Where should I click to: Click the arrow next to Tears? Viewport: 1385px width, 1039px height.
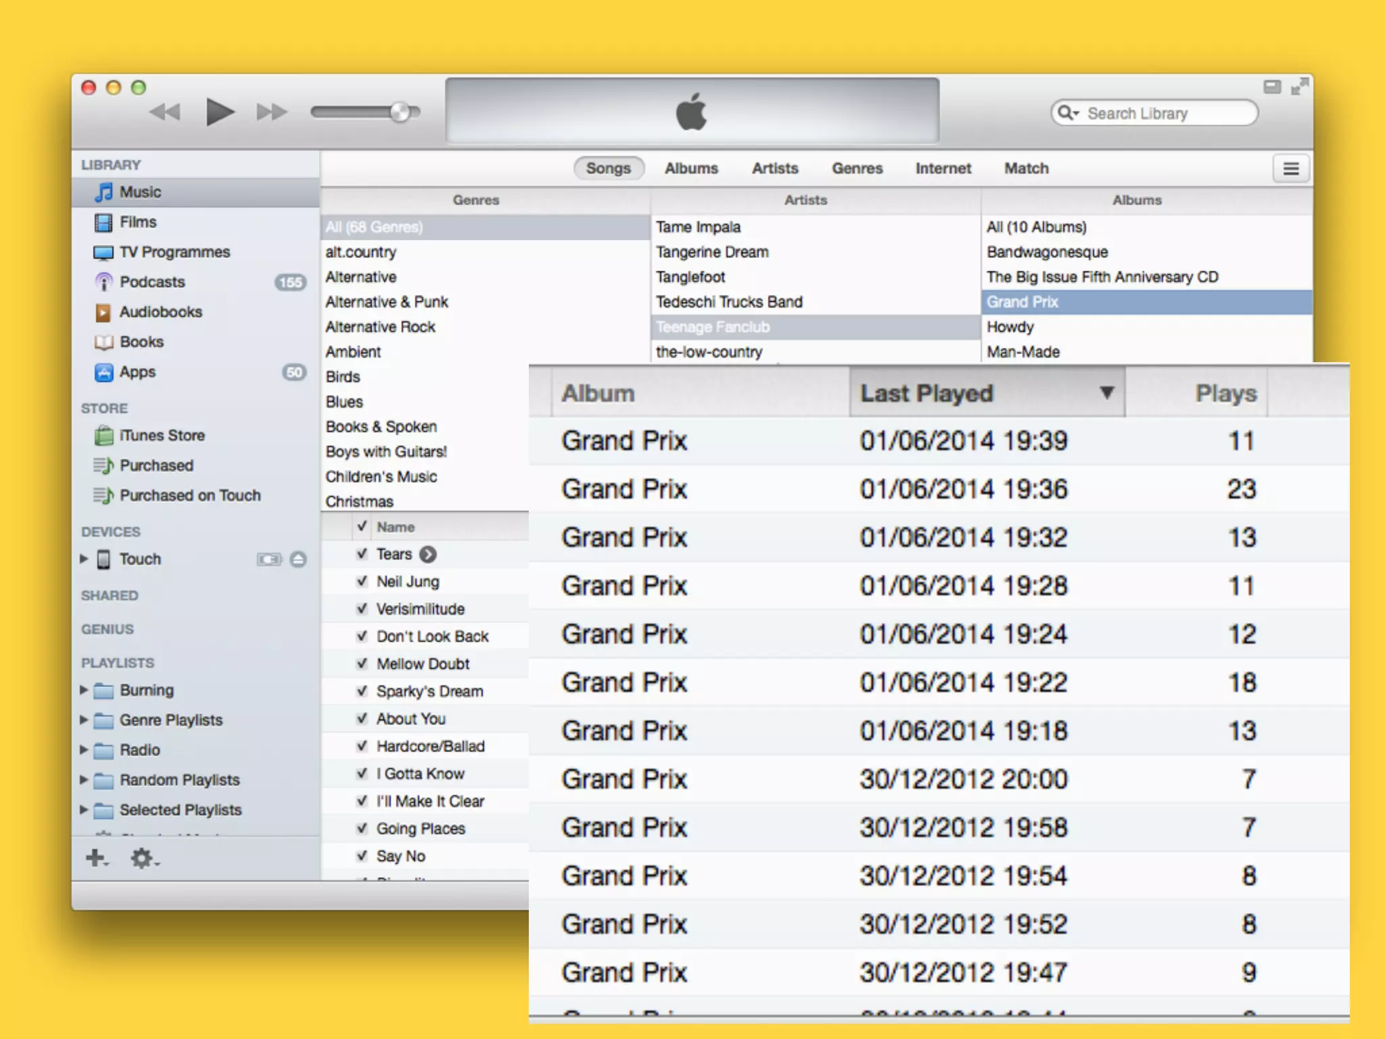pos(428,555)
